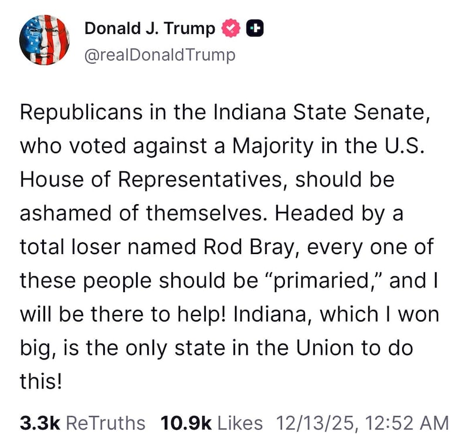Click the verification seal next to the name

(x=231, y=27)
